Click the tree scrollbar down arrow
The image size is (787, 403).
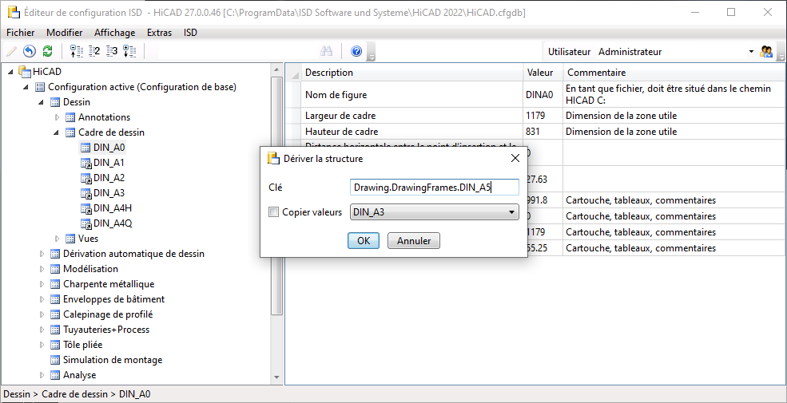click(x=276, y=377)
